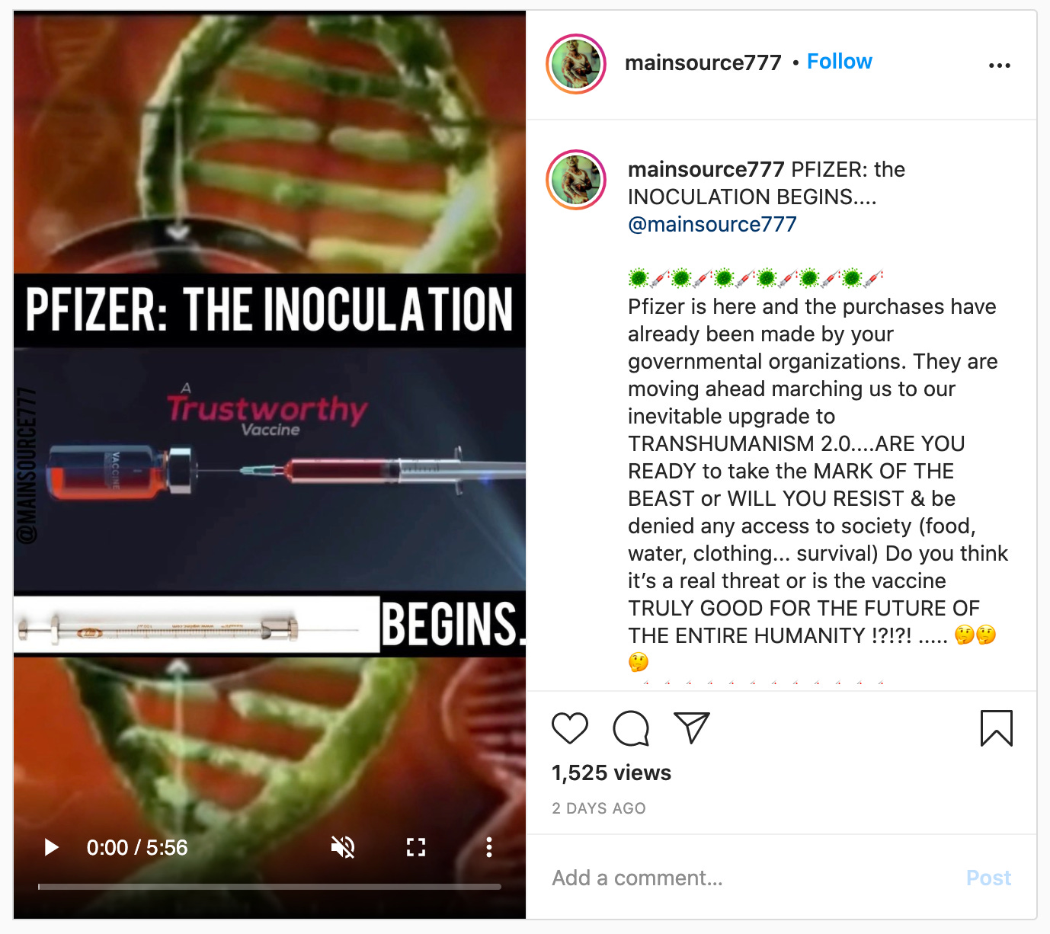Click the 1,525 views count

pos(611,772)
